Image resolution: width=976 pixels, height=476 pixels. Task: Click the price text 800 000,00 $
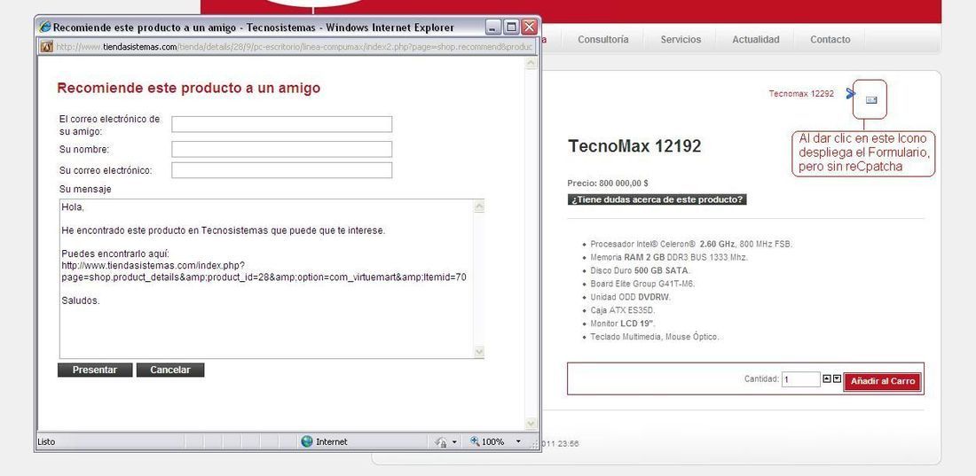point(624,183)
